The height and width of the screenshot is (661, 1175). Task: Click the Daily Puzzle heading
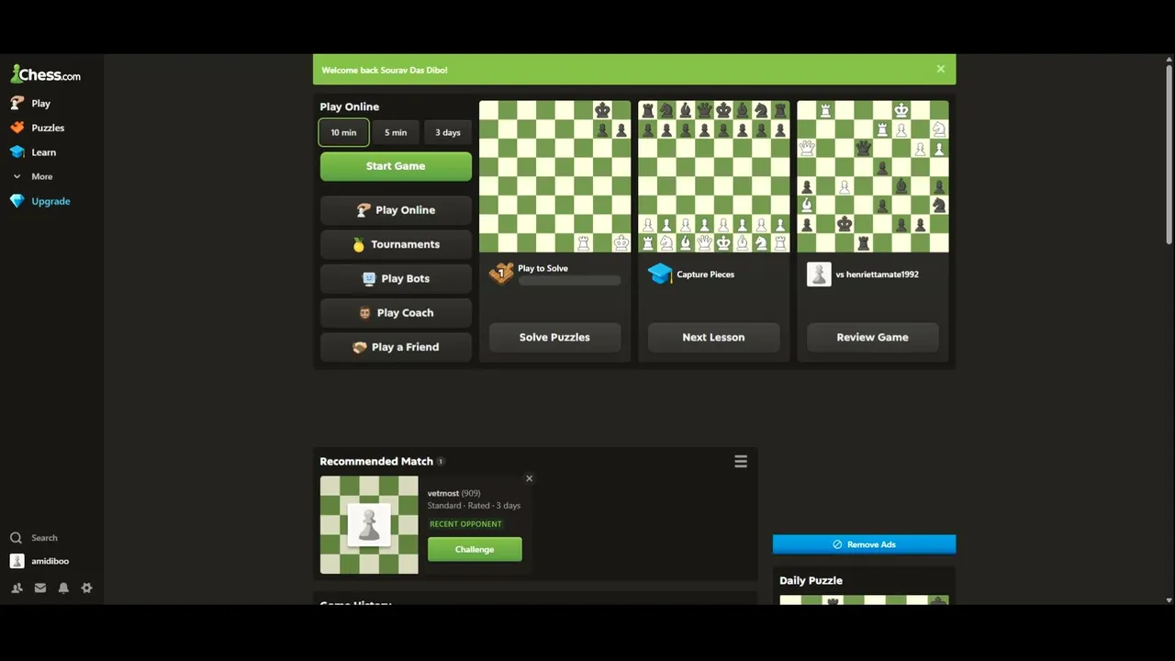[x=811, y=580]
